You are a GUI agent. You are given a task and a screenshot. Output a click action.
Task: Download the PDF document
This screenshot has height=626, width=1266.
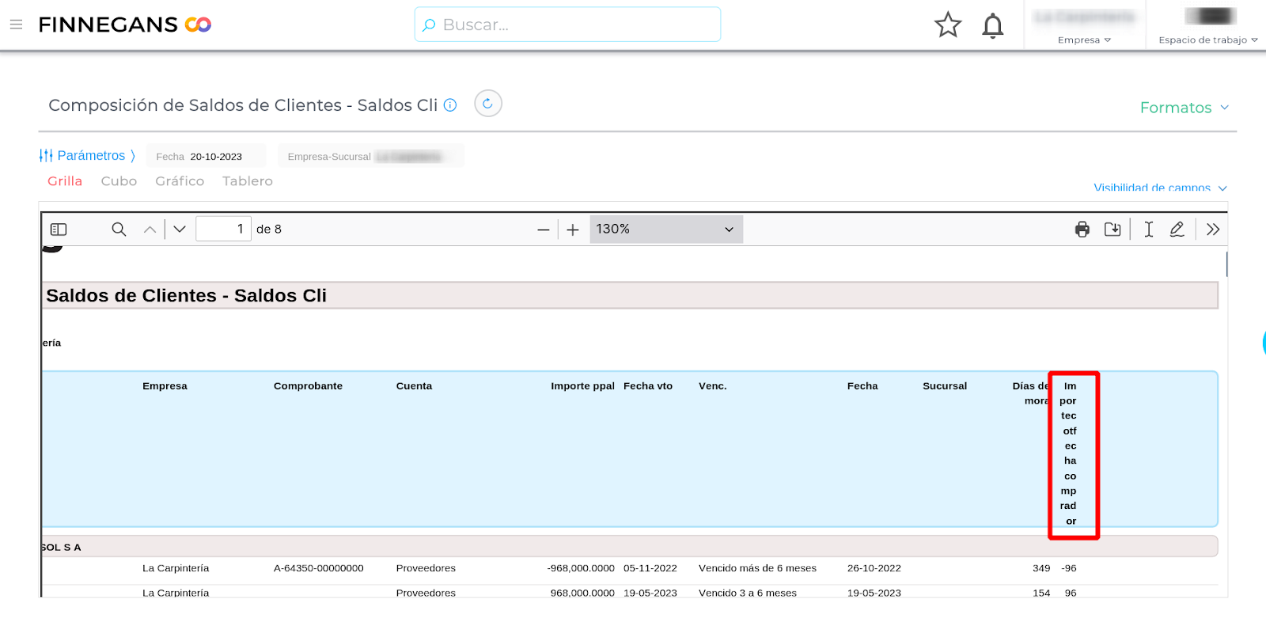1112,230
